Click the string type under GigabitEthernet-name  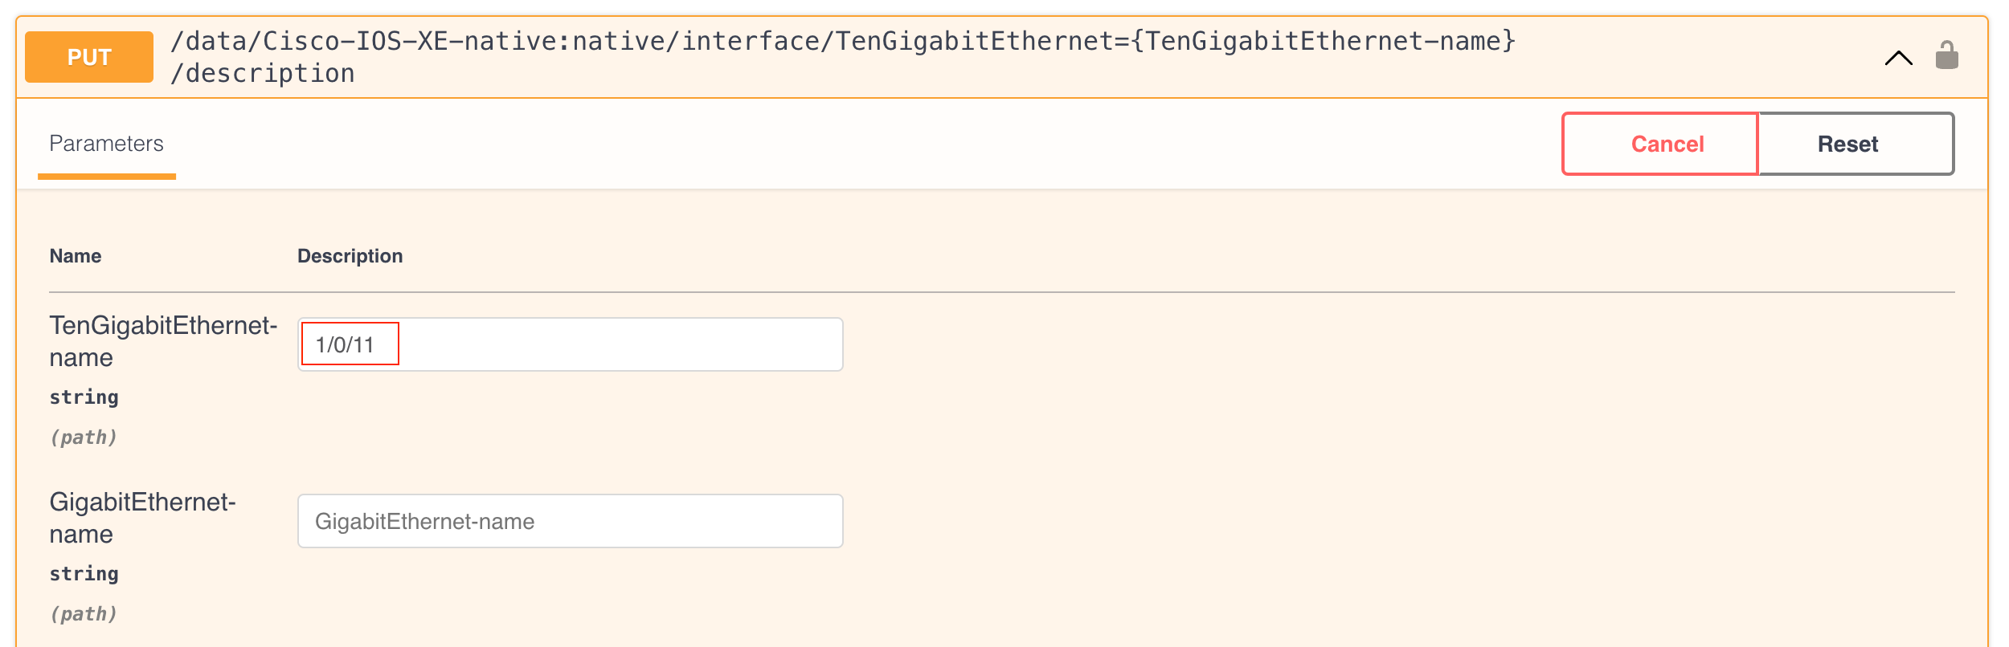pyautogui.click(x=84, y=574)
